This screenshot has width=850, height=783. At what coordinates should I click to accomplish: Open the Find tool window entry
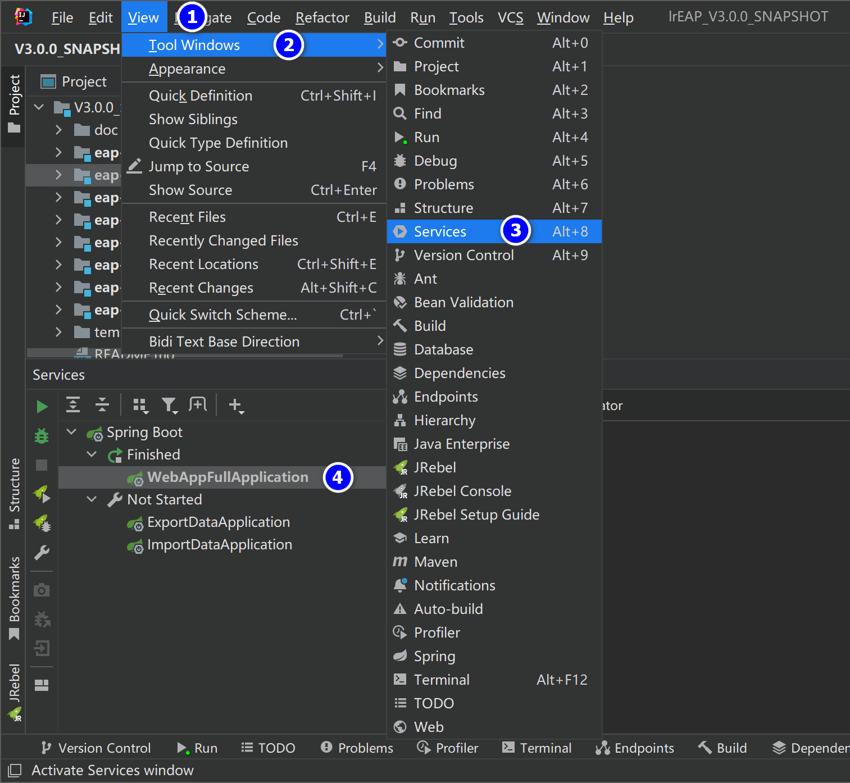tap(494, 113)
